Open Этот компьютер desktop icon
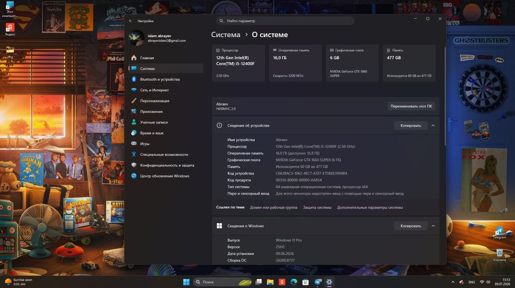515x288 pixels. tap(10, 9)
